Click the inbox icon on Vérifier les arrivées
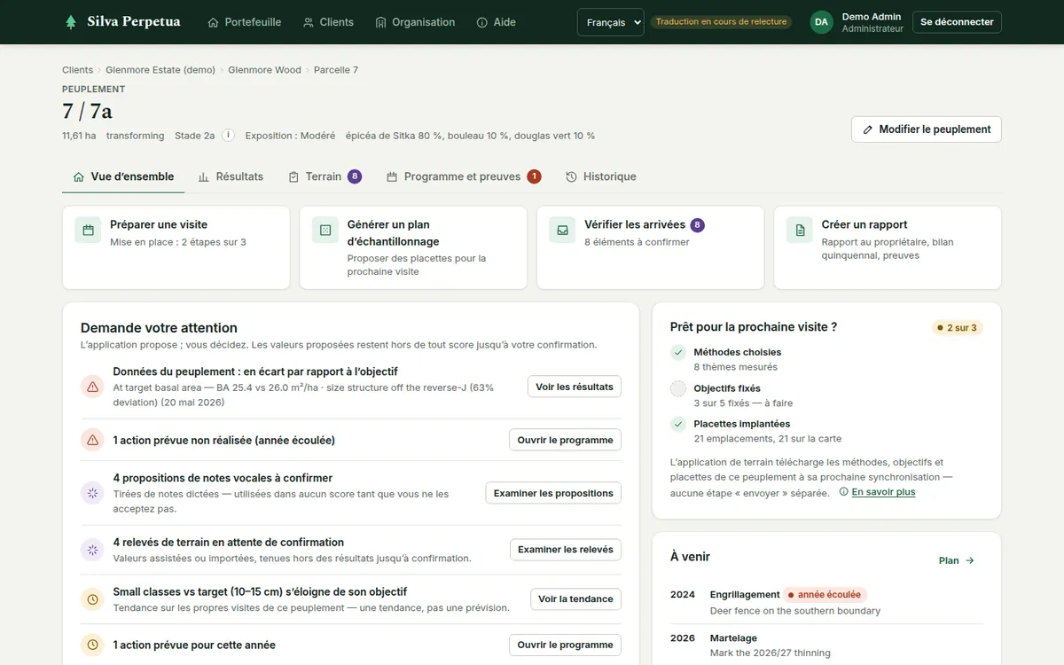Screen dimensions: 1064x665 click(x=562, y=231)
